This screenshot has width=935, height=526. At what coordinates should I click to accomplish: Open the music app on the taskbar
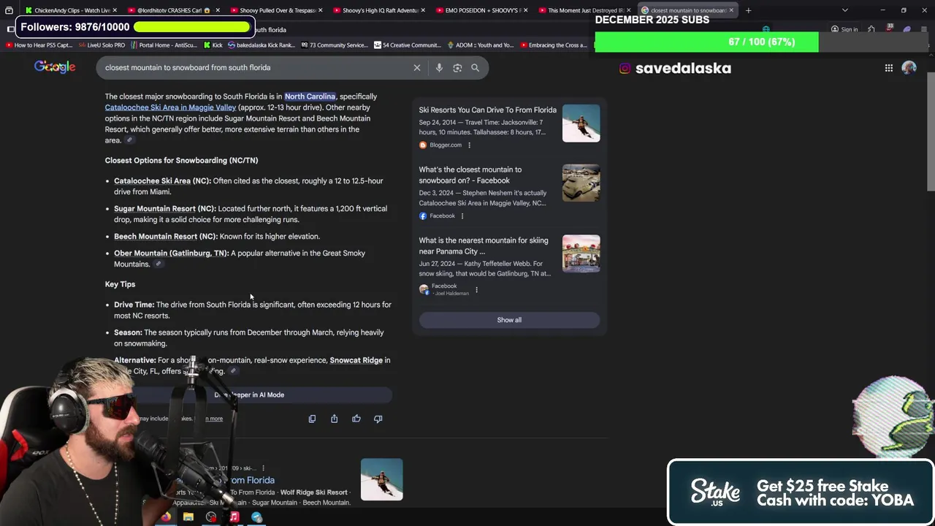click(x=234, y=517)
